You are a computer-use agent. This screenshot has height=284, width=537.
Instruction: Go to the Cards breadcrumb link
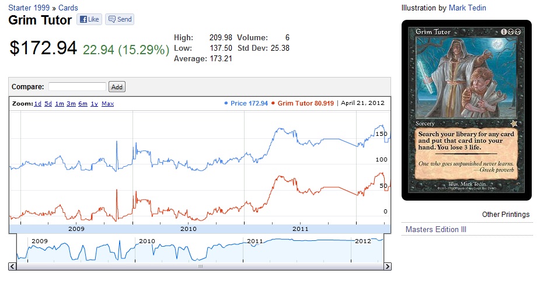(x=68, y=8)
